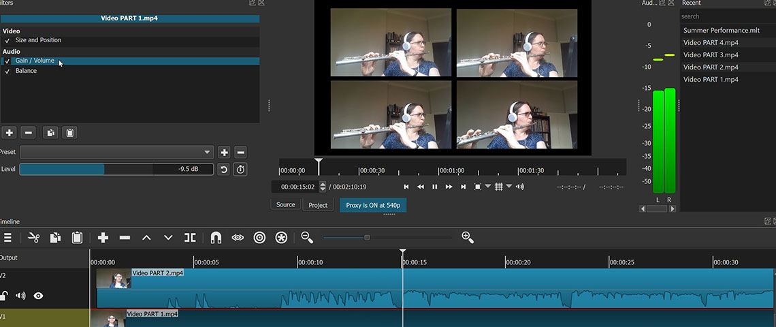The image size is (776, 327).
Task: Zoom out timeline with magnifier minus
Action: 307,238
